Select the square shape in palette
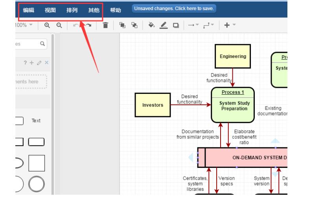This screenshot has width=311, height=203. click(x=37, y=163)
